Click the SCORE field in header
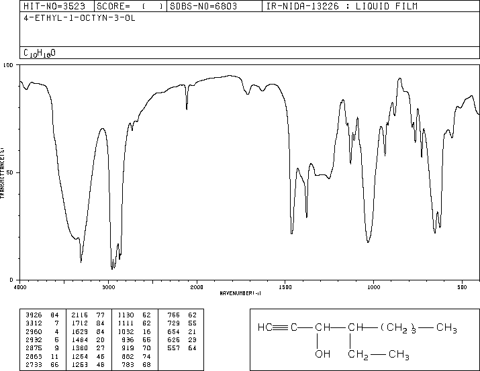This screenshot has width=480, height=371. (x=130, y=6)
